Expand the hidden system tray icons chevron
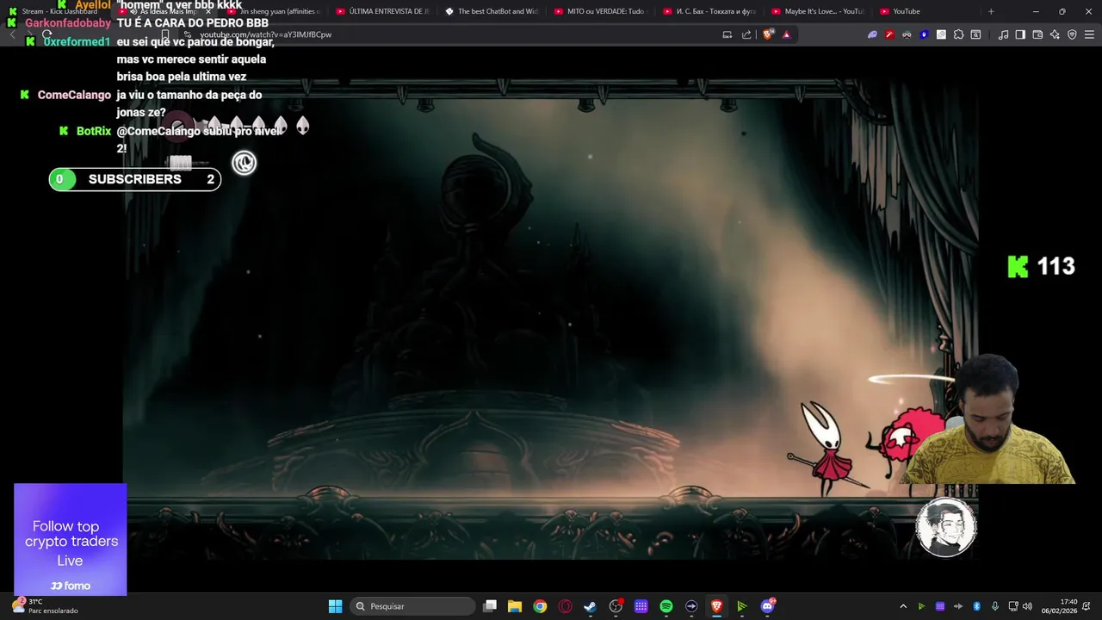Viewport: 1102px width, 620px height. click(903, 606)
